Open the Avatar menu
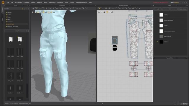This screenshot has width=189, height=106. point(45,3)
